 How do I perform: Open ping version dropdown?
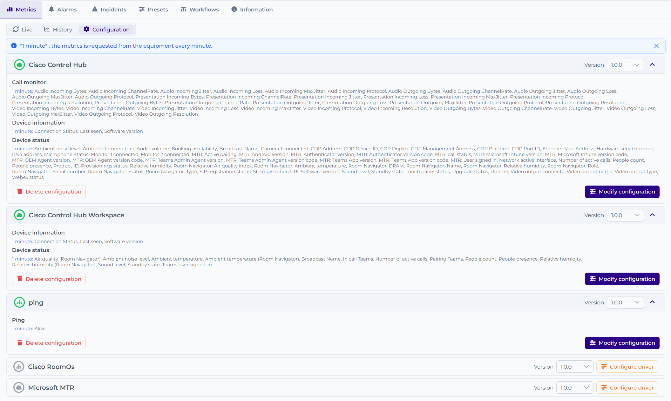(x=625, y=302)
